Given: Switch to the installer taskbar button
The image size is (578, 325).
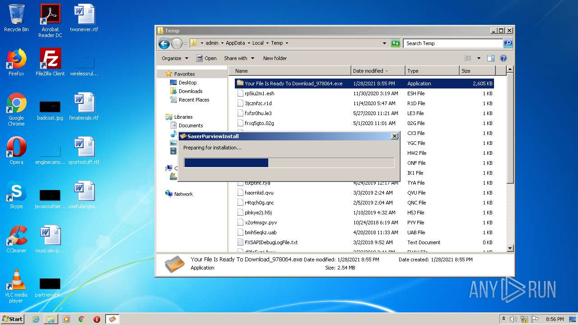Looking at the screenshot, I should coord(112,319).
